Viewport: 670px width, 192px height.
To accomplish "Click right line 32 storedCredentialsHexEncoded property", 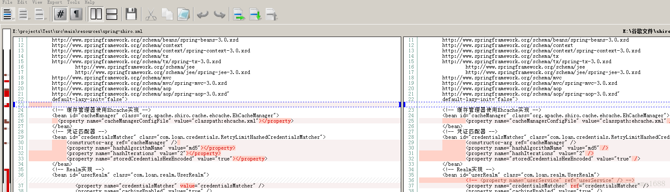I will point(553,159).
